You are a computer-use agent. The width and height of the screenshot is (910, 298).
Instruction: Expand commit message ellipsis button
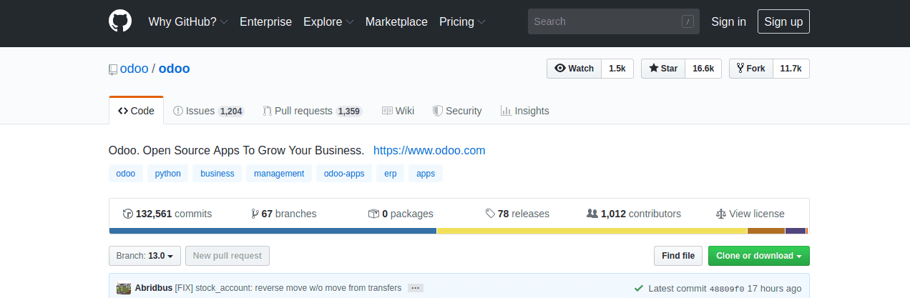pyautogui.click(x=415, y=288)
